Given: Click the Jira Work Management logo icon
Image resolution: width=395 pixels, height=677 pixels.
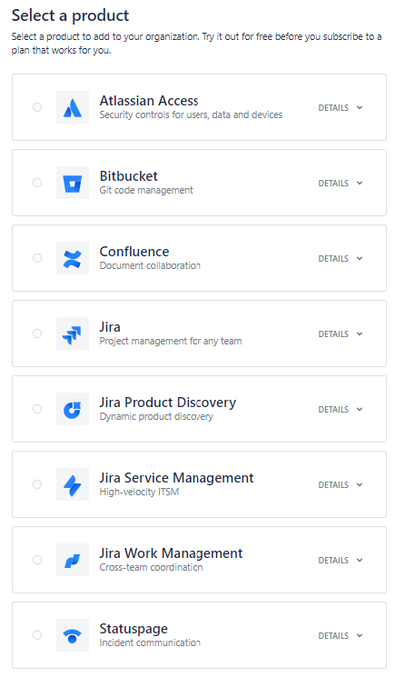Looking at the screenshot, I should pos(73,560).
